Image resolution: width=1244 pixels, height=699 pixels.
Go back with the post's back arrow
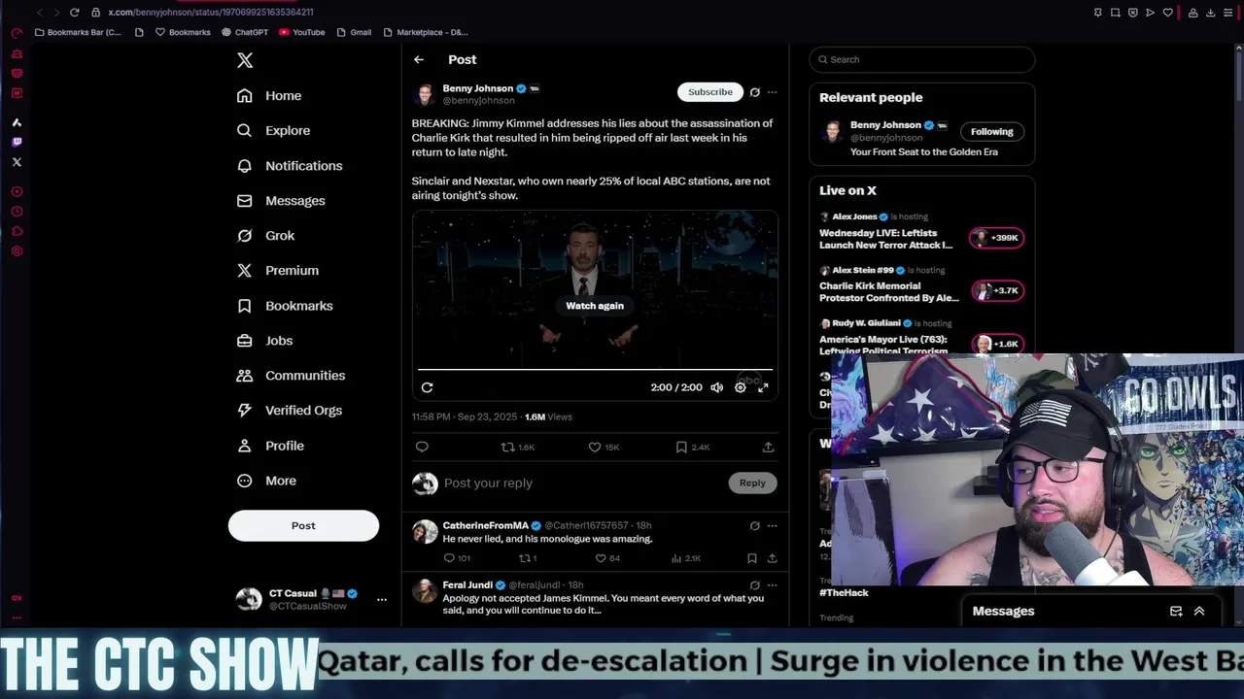[x=419, y=59]
